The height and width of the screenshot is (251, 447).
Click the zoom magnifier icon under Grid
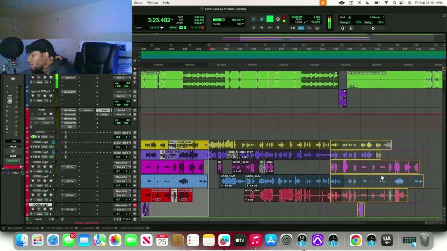click(x=343, y=29)
